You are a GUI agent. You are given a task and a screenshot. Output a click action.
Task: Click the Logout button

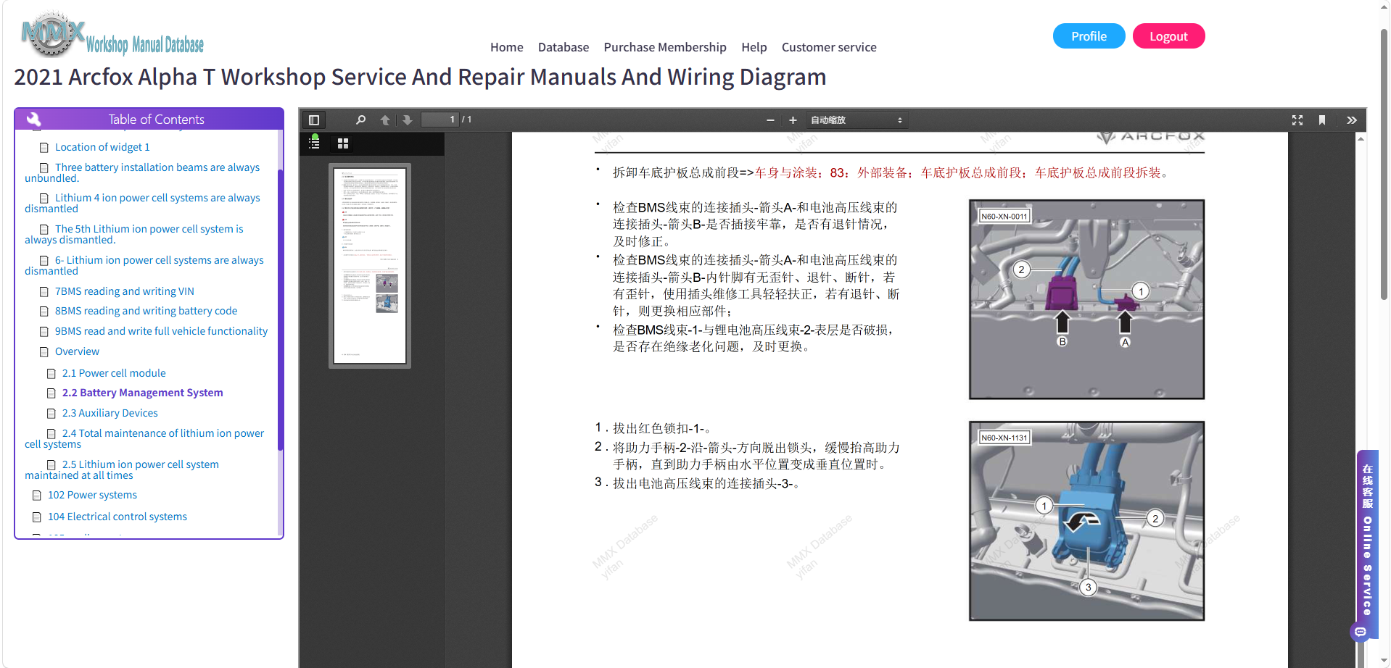point(1168,36)
